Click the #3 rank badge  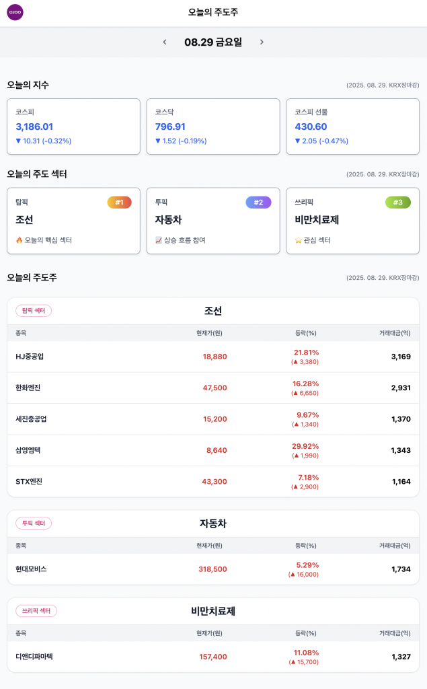click(397, 203)
